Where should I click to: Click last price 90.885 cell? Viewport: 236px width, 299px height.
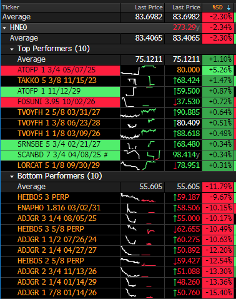(183, 112)
